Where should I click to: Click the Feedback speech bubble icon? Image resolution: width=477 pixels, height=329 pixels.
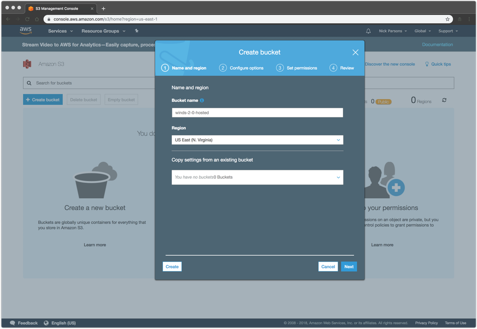pyautogui.click(x=13, y=323)
